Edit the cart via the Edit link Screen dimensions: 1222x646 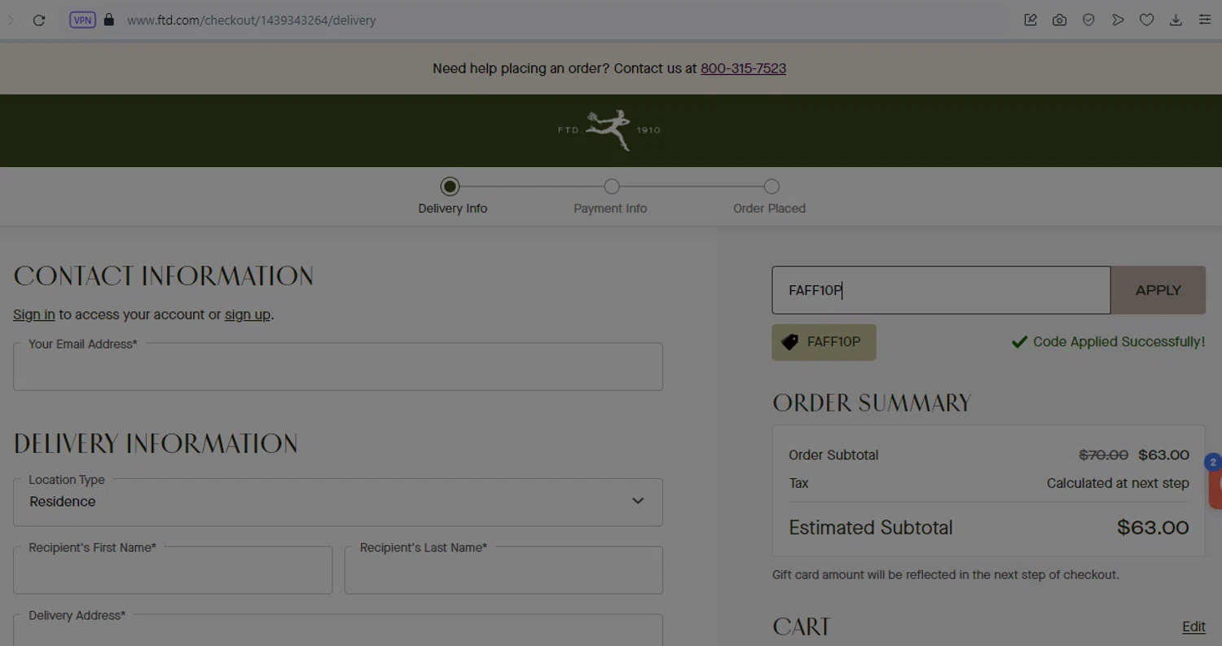[x=1193, y=626]
